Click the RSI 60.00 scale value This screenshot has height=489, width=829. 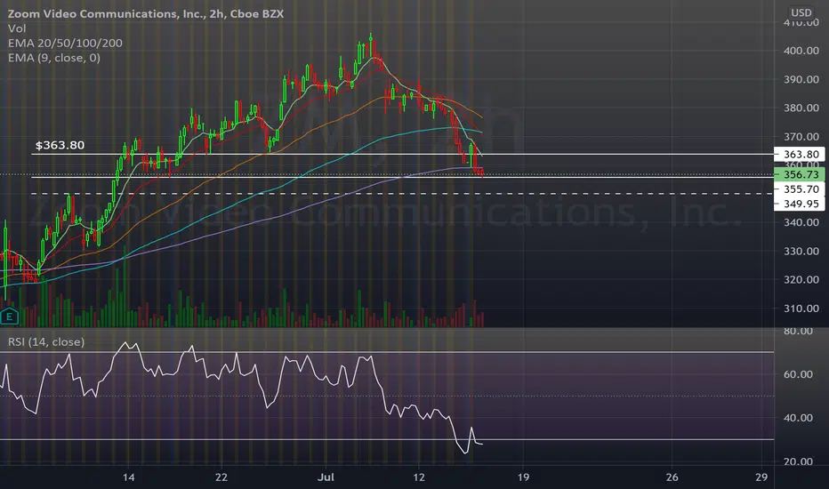[x=799, y=374]
